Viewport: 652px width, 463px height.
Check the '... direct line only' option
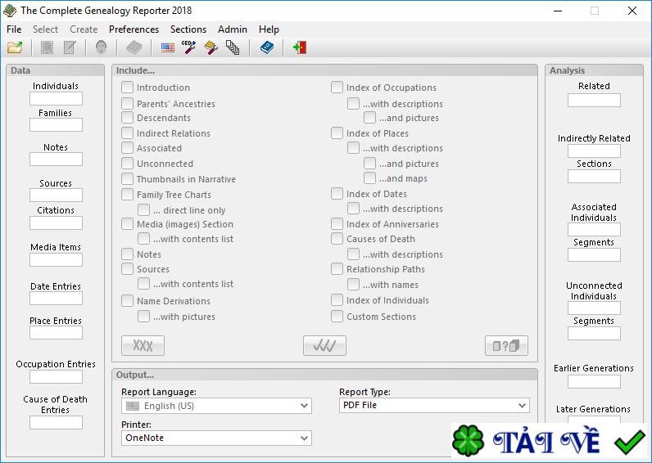[x=144, y=210]
